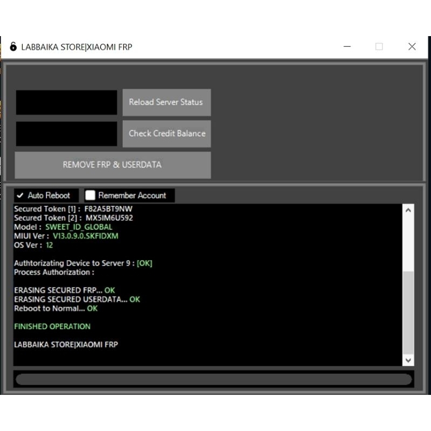This screenshot has height=431, width=431.
Task: Uncheck the Auto Reboot checkbox
Action: coord(20,196)
